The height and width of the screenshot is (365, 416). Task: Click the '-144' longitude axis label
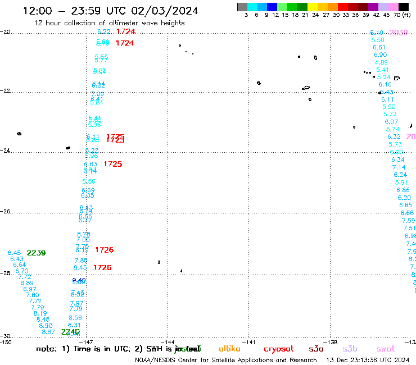coord(168,342)
